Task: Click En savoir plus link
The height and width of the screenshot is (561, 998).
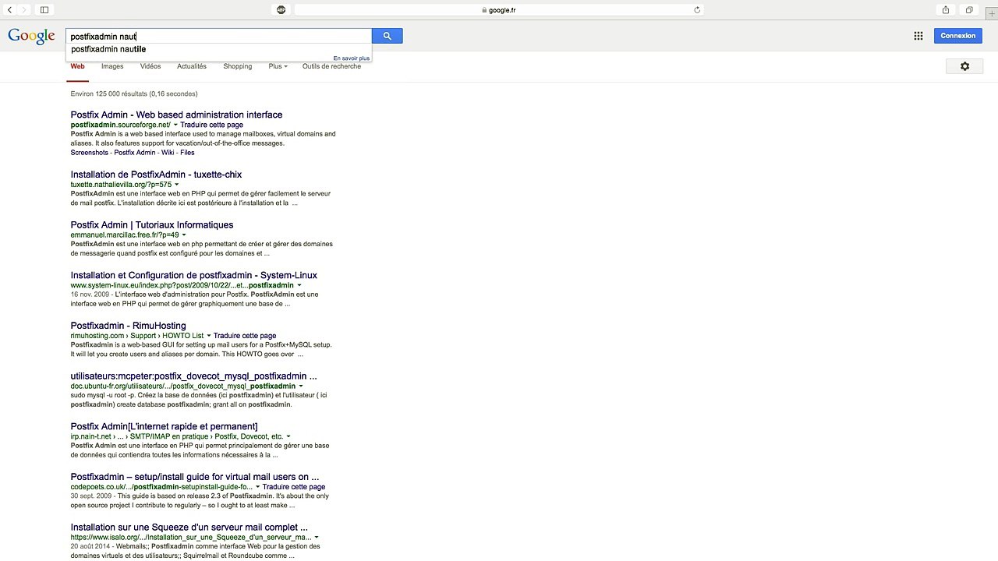Action: 352,58
